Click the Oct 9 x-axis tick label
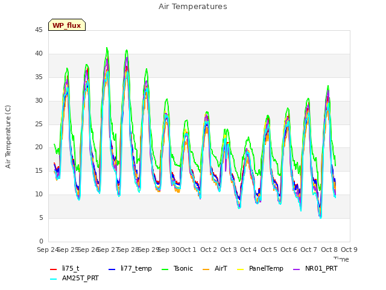Screen dimensions: 386x290 [349, 250]
